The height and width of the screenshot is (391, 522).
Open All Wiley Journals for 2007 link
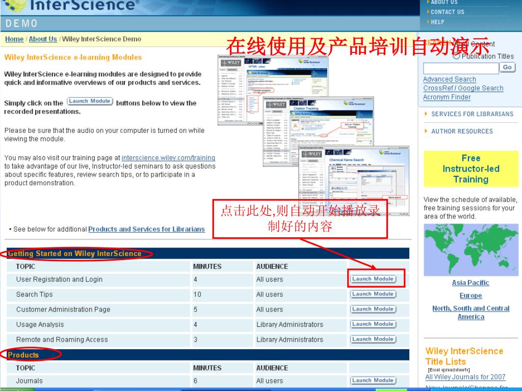[x=465, y=377]
